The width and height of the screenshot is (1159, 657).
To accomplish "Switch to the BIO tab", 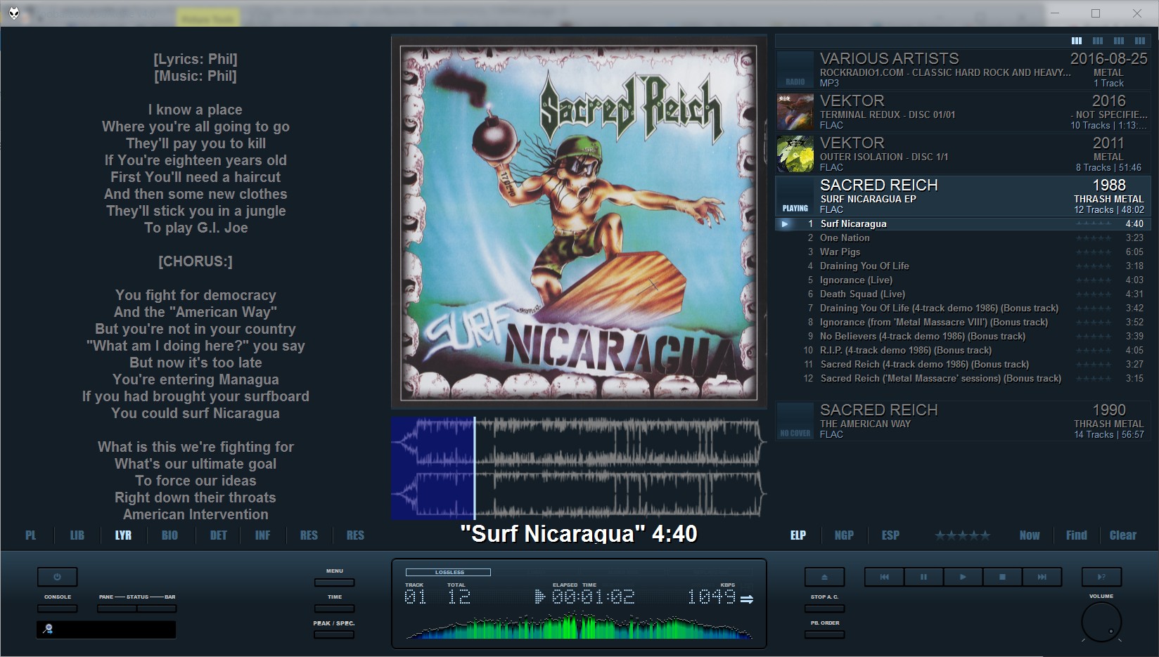I will pyautogui.click(x=169, y=535).
